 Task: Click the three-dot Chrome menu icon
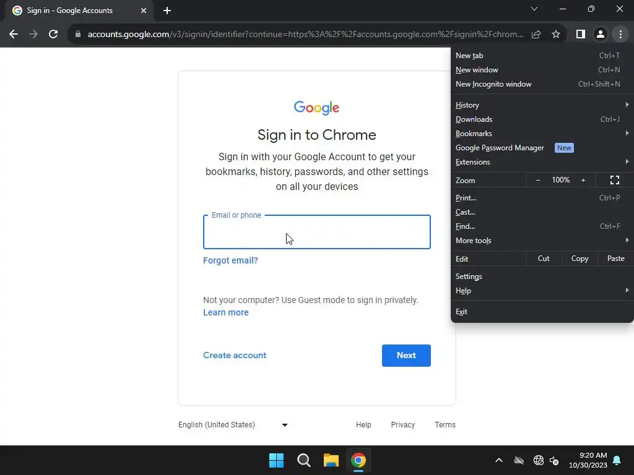(620, 35)
